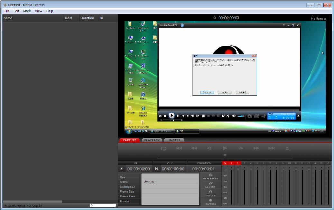Enable audio channel 14
Image resolution: width=334 pixels, height=210 pixels.
tap(315, 163)
